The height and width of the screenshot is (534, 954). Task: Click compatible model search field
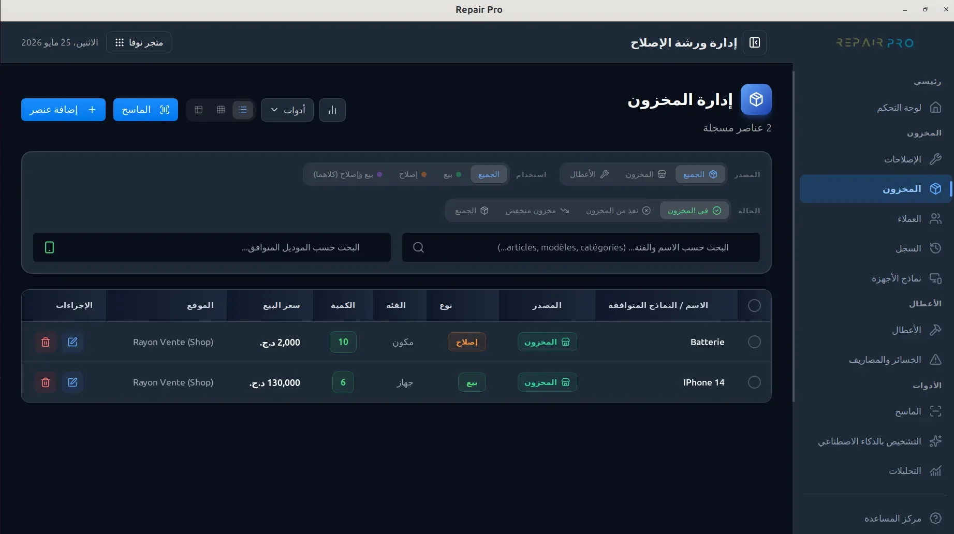(212, 247)
